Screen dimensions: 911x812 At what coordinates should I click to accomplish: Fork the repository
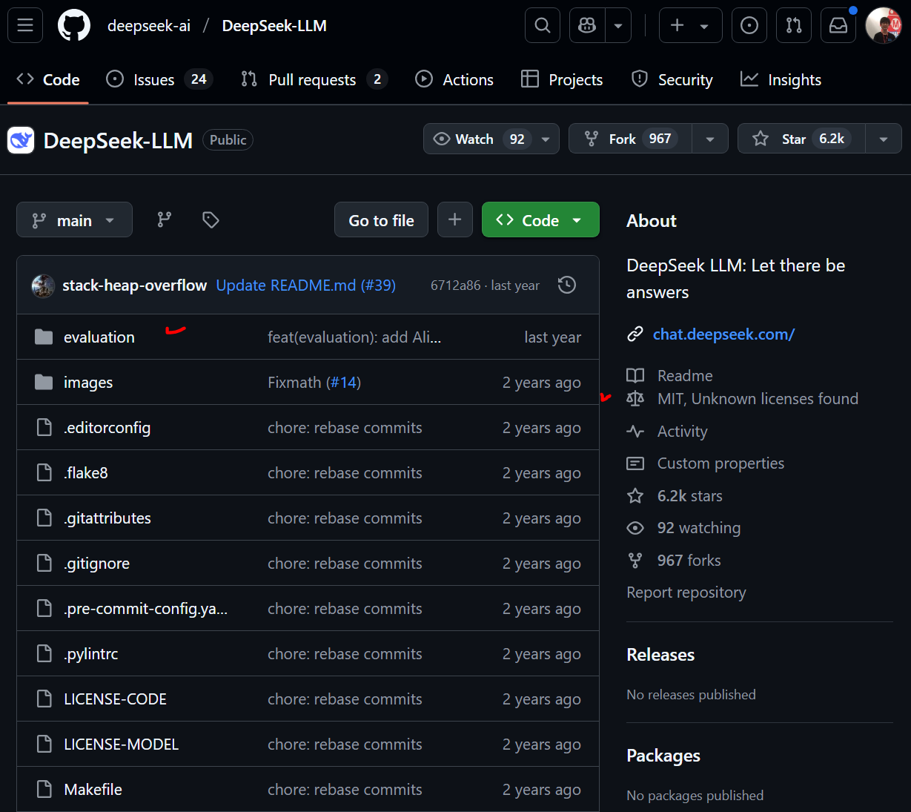coord(630,139)
